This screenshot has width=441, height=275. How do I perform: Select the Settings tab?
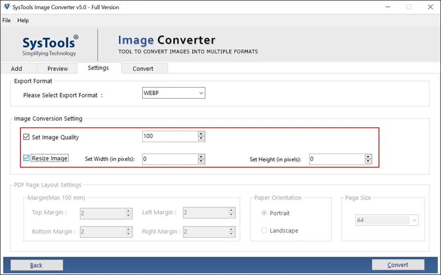98,68
